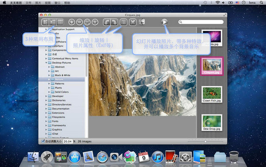This screenshot has height=167, width=266.
Task: Expand the Patterns folder
Action: click(49, 83)
